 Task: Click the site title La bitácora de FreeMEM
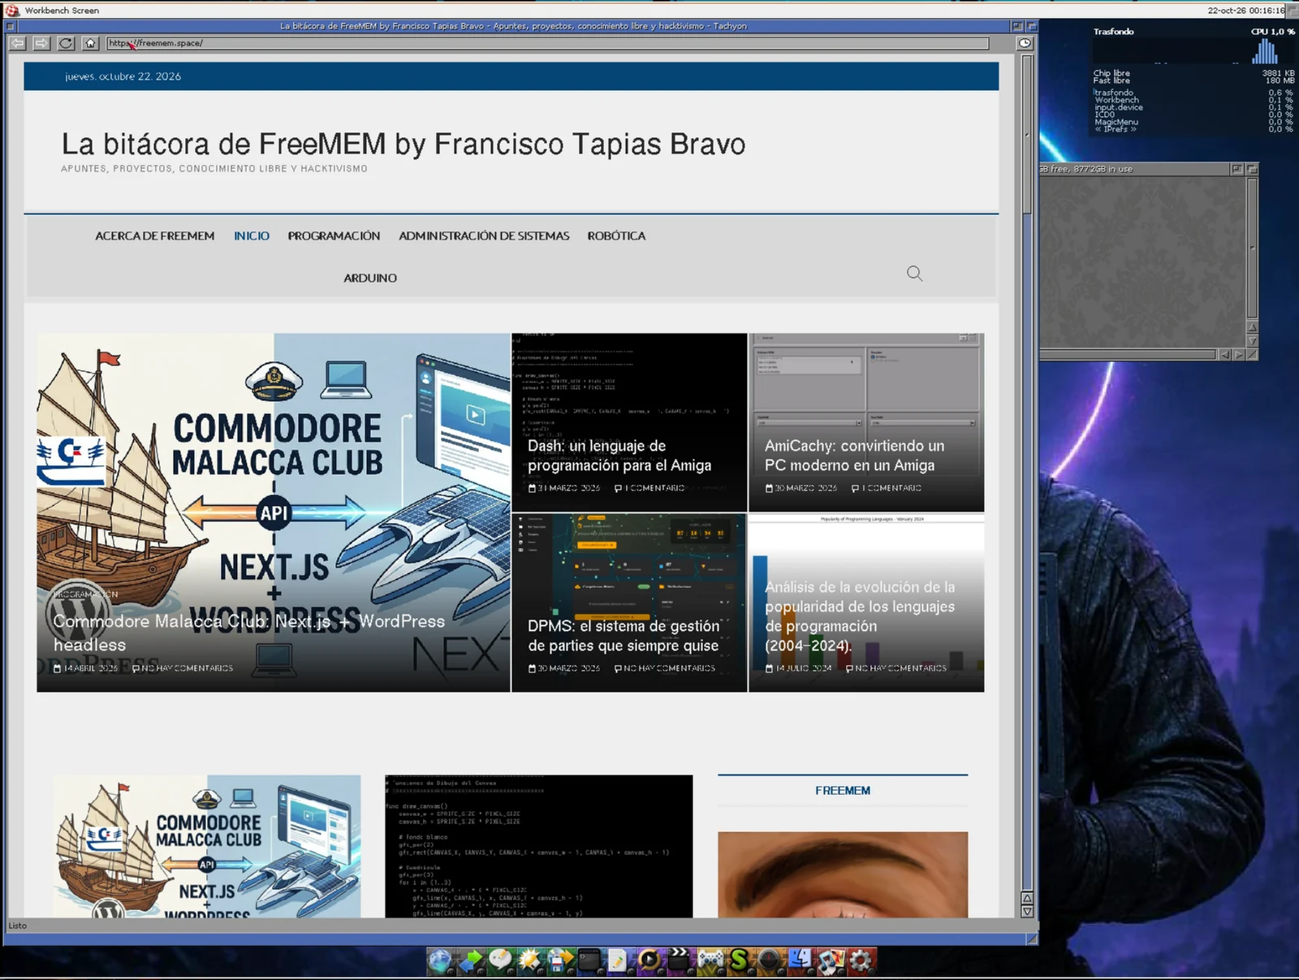404,144
